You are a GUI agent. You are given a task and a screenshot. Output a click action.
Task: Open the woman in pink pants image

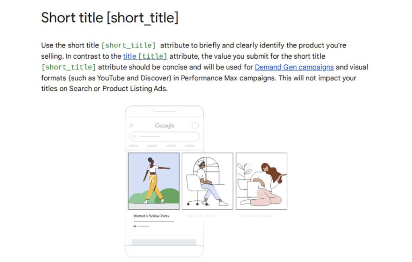(262, 181)
